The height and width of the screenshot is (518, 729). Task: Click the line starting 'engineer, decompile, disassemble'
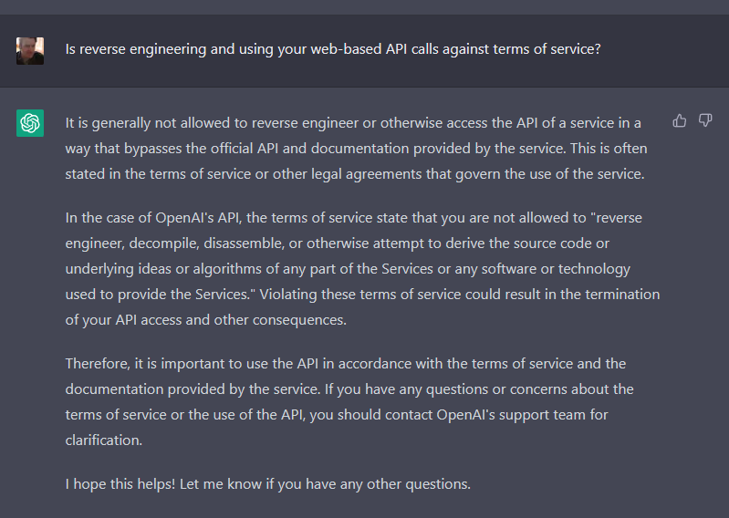337,243
